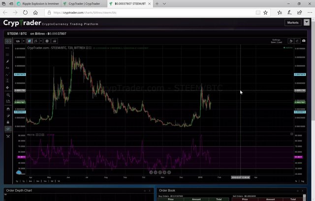The image size is (315, 201).
Task: Set chart range to 1y
Action: pyautogui.click(x=24, y=181)
